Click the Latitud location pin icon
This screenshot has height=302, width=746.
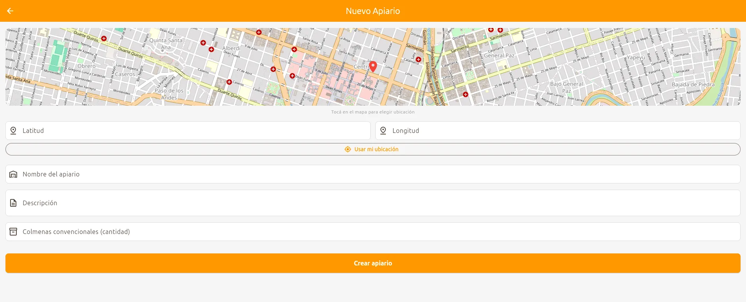click(13, 131)
